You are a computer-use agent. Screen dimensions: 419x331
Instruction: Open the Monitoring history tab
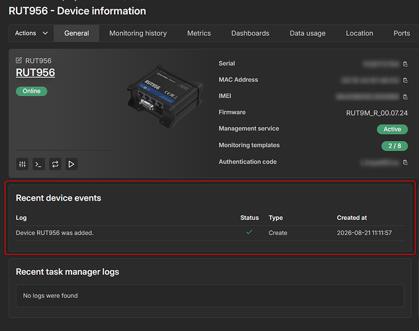click(x=138, y=33)
